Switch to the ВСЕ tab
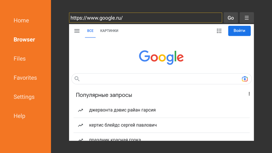 pos(90,31)
